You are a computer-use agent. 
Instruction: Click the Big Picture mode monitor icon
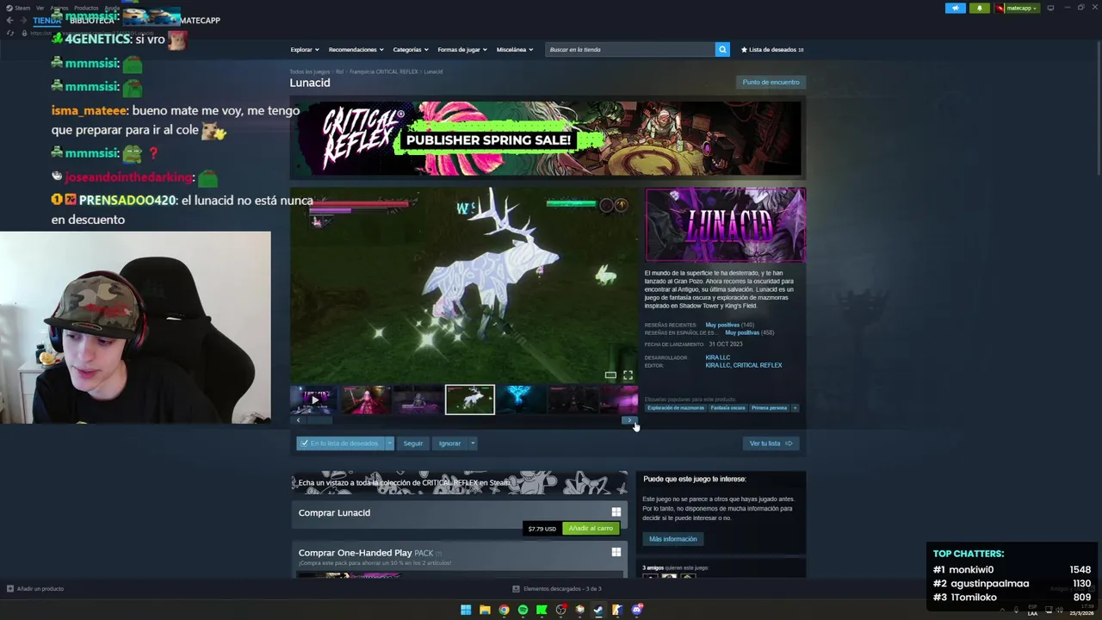(x=1050, y=8)
